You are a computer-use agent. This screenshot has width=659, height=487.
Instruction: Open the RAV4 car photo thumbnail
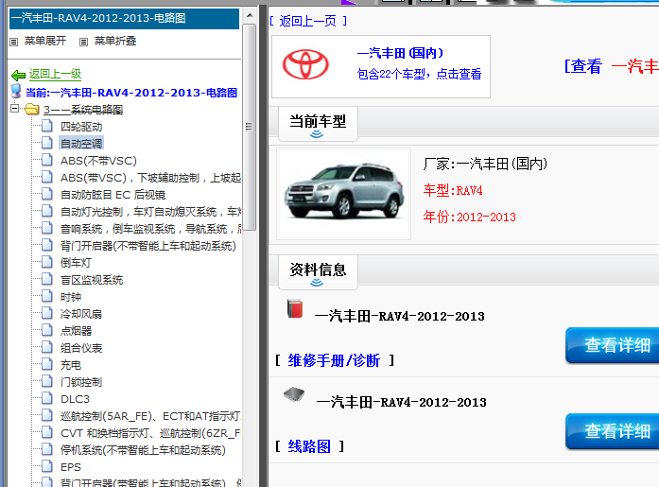[x=344, y=194]
